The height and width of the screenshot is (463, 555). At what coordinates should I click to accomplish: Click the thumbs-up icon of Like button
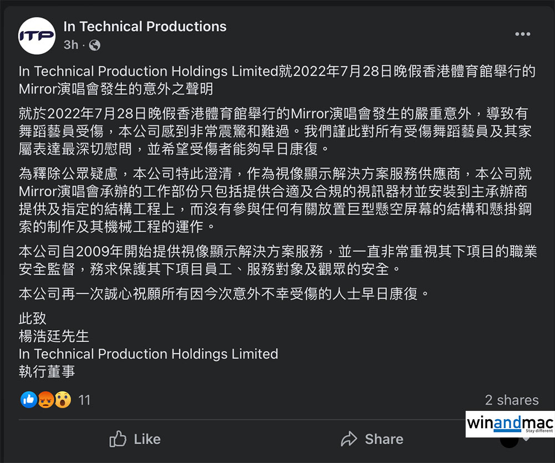click(x=118, y=440)
